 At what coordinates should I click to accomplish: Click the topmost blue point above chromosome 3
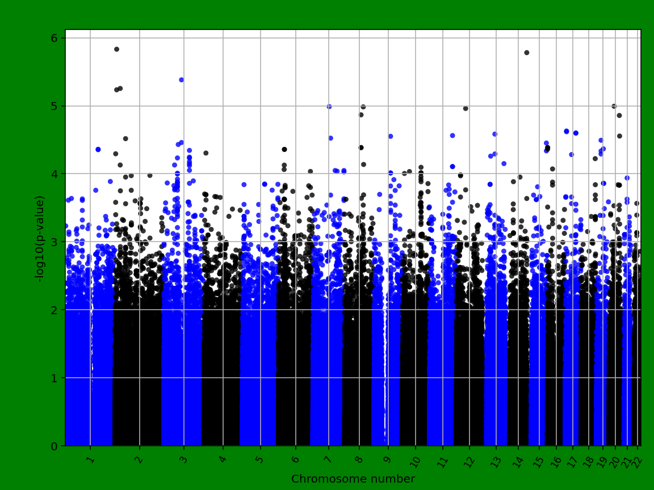point(182,79)
